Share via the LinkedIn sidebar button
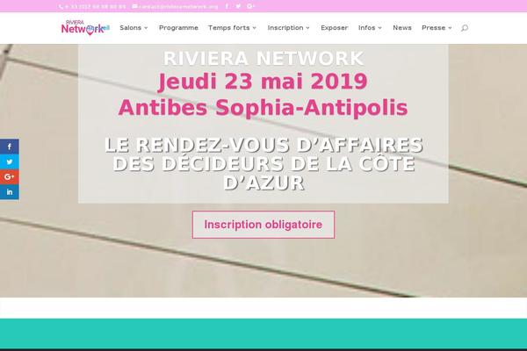This screenshot has width=527, height=351. (x=10, y=192)
